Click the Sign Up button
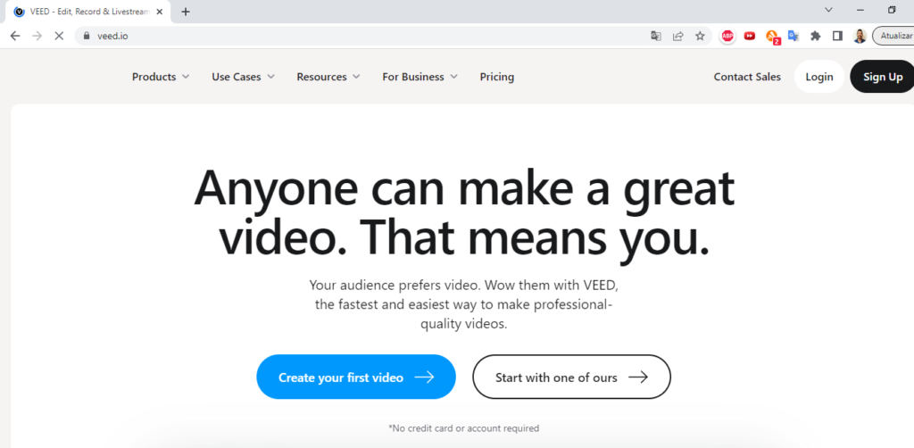Image resolution: width=914 pixels, height=448 pixels. [883, 77]
